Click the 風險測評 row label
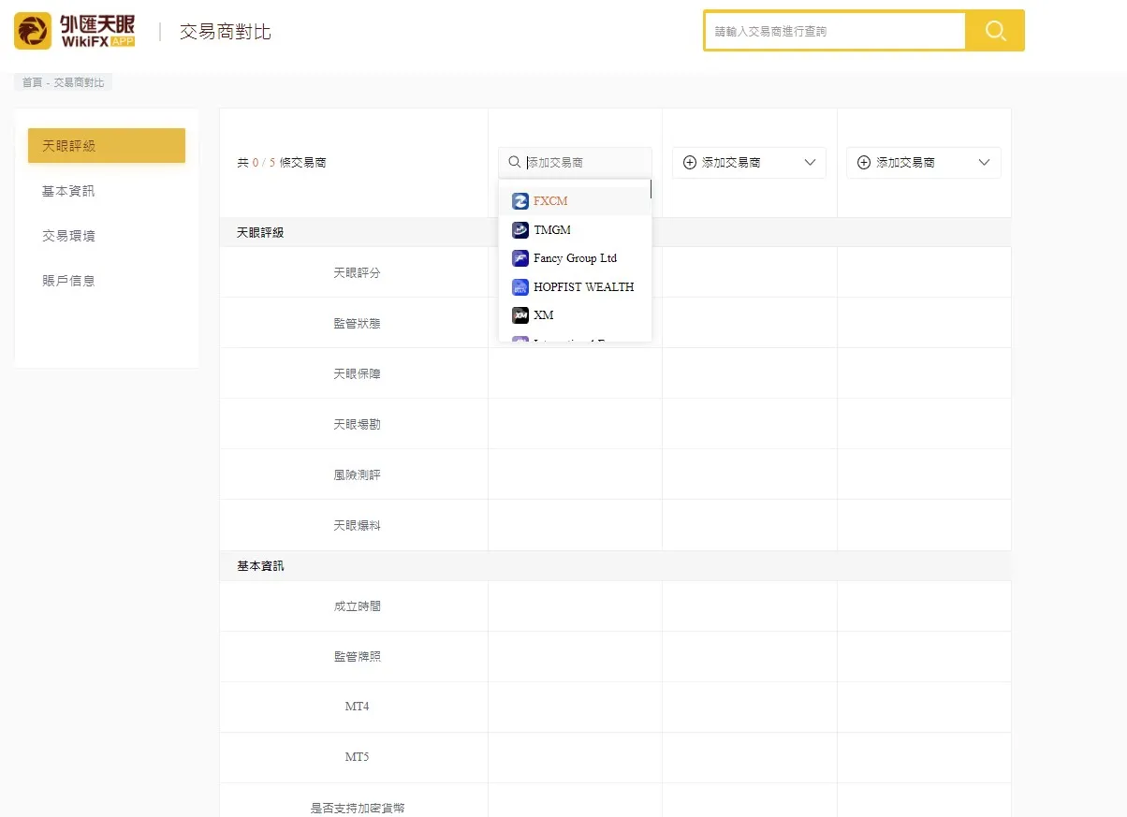 357,475
